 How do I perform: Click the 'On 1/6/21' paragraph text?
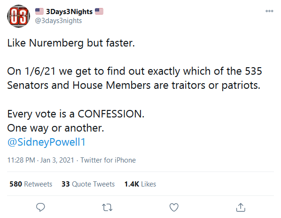pos(134,78)
